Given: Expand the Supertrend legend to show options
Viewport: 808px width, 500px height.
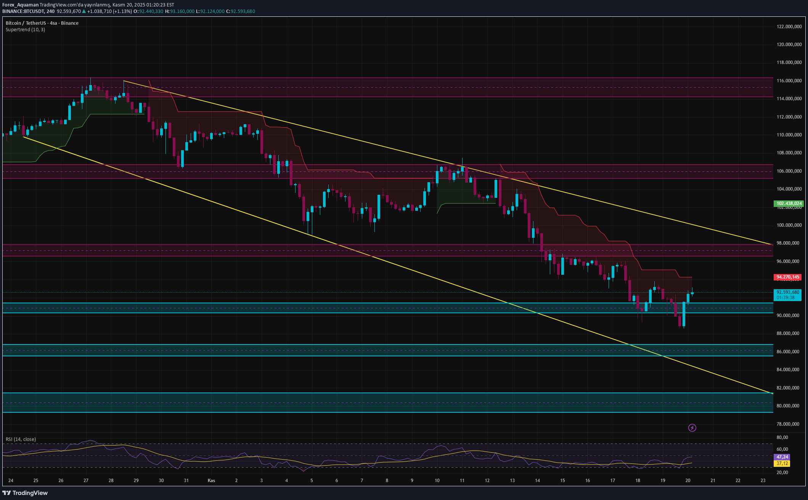Looking at the screenshot, I should pyautogui.click(x=25, y=29).
